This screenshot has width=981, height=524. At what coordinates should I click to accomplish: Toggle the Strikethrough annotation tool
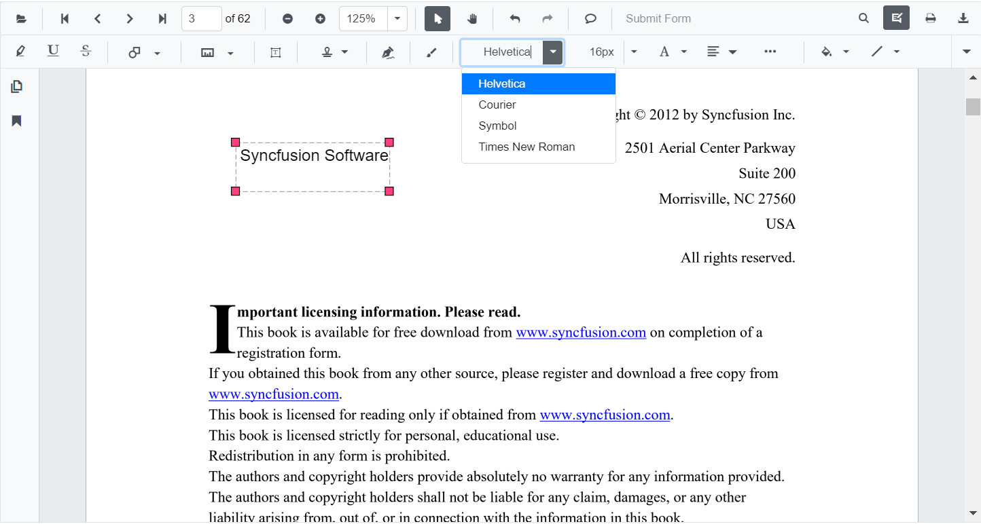pyautogui.click(x=84, y=52)
